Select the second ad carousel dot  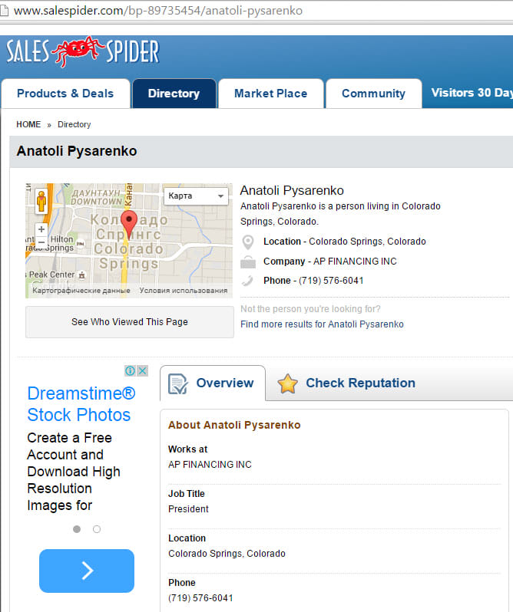[97, 529]
